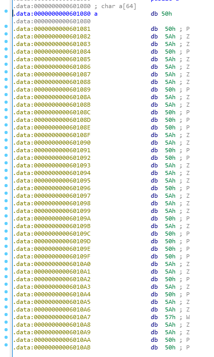Select address .data:000000000060108D

52,120
